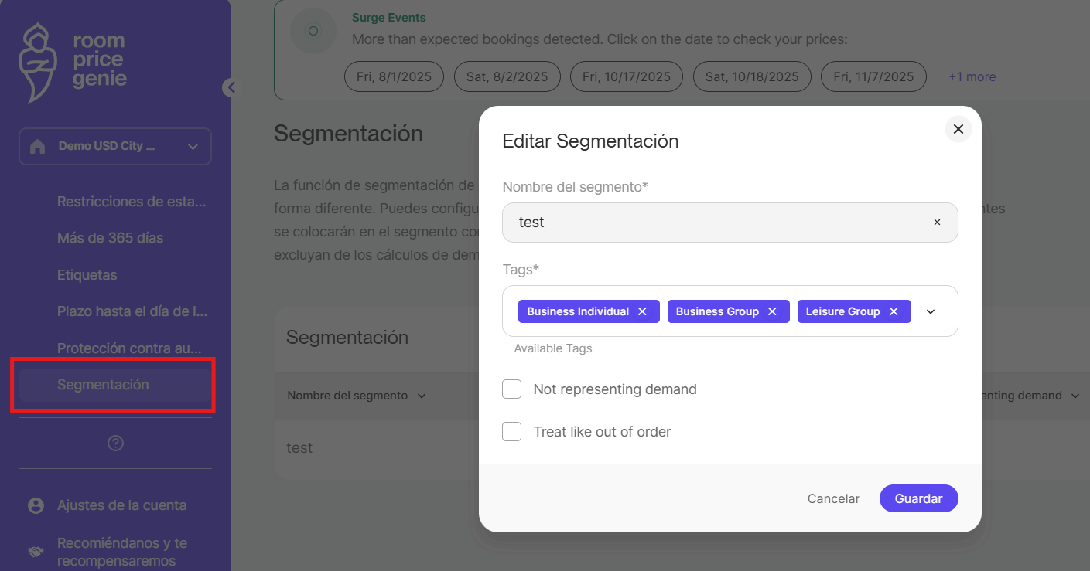Remove the Business Group tag
The height and width of the screenshot is (571, 1090).
[x=772, y=311]
